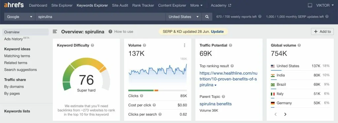Open the Volume card three-dot menu

coord(185,45)
